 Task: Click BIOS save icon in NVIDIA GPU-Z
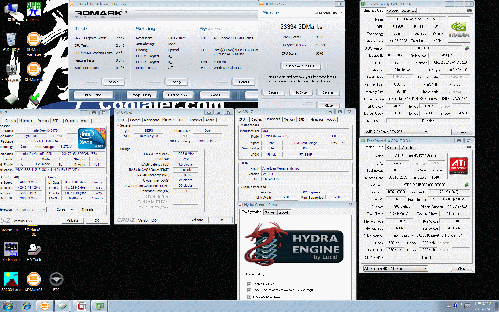[x=467, y=48]
